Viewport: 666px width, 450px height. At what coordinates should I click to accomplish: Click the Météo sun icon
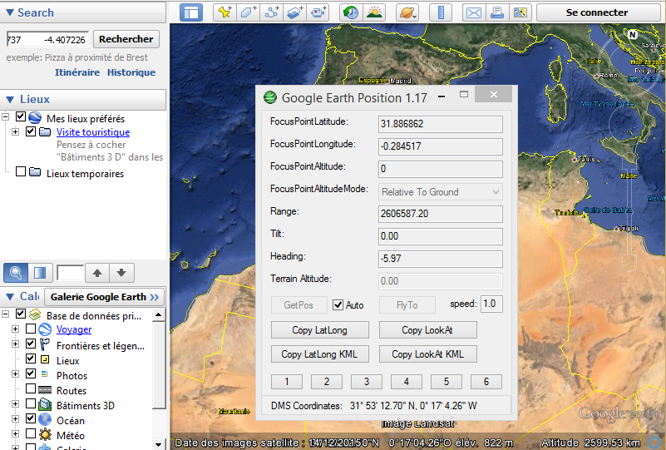click(45, 434)
